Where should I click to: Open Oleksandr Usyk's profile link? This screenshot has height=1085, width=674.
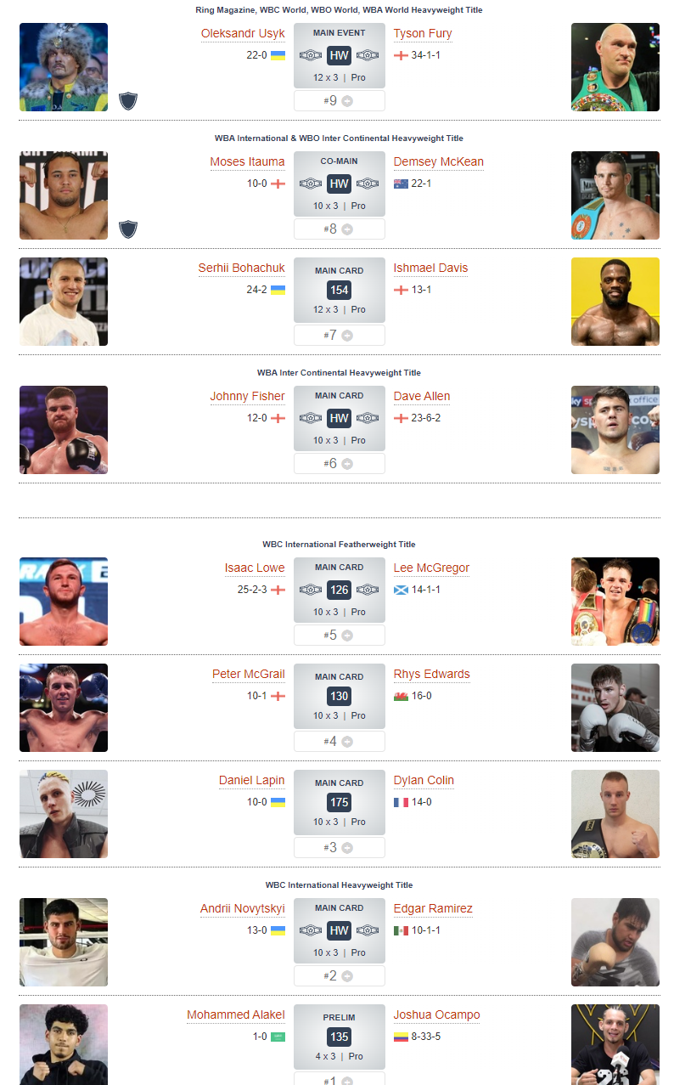(243, 34)
